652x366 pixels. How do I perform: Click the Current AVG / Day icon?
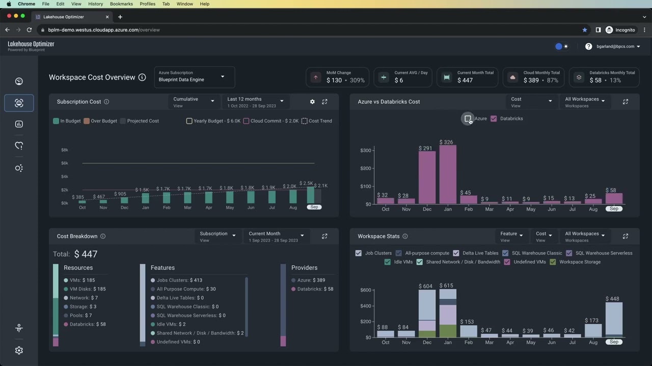pyautogui.click(x=384, y=77)
